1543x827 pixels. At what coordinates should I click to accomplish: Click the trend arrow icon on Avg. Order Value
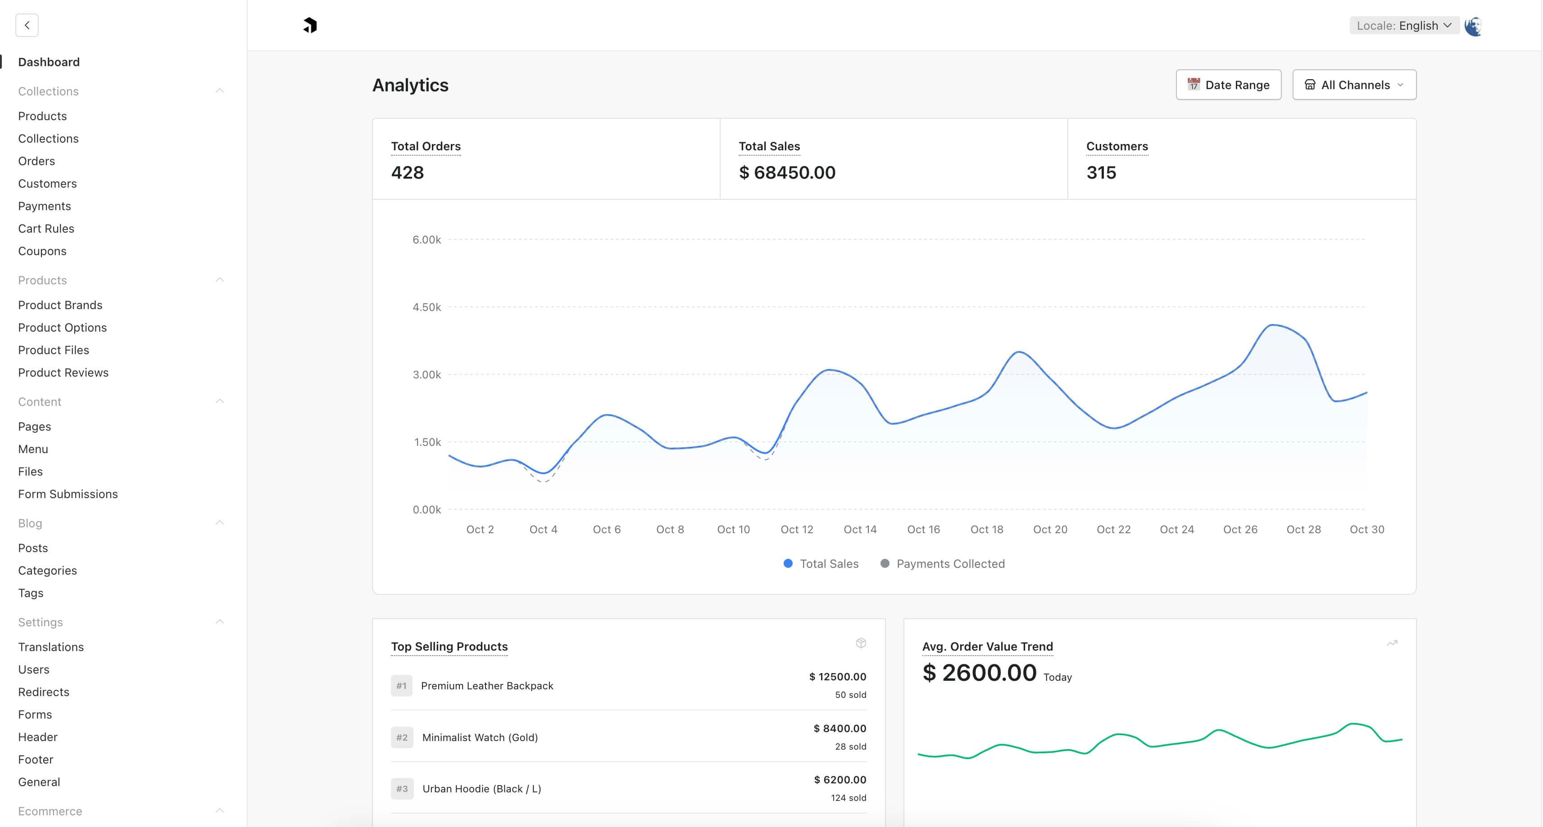coord(1392,643)
